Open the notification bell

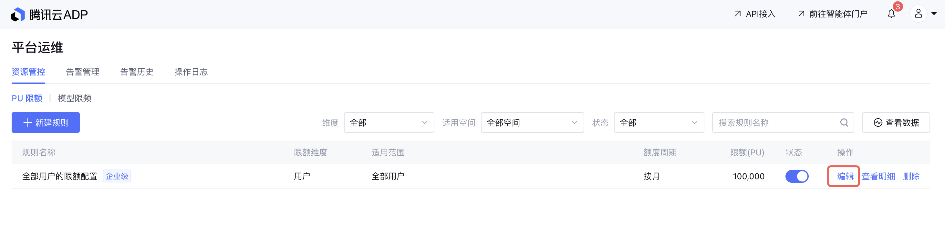(891, 14)
